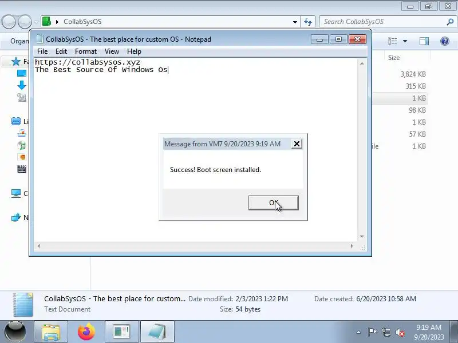Open Notepad Edit menu

pos(61,51)
